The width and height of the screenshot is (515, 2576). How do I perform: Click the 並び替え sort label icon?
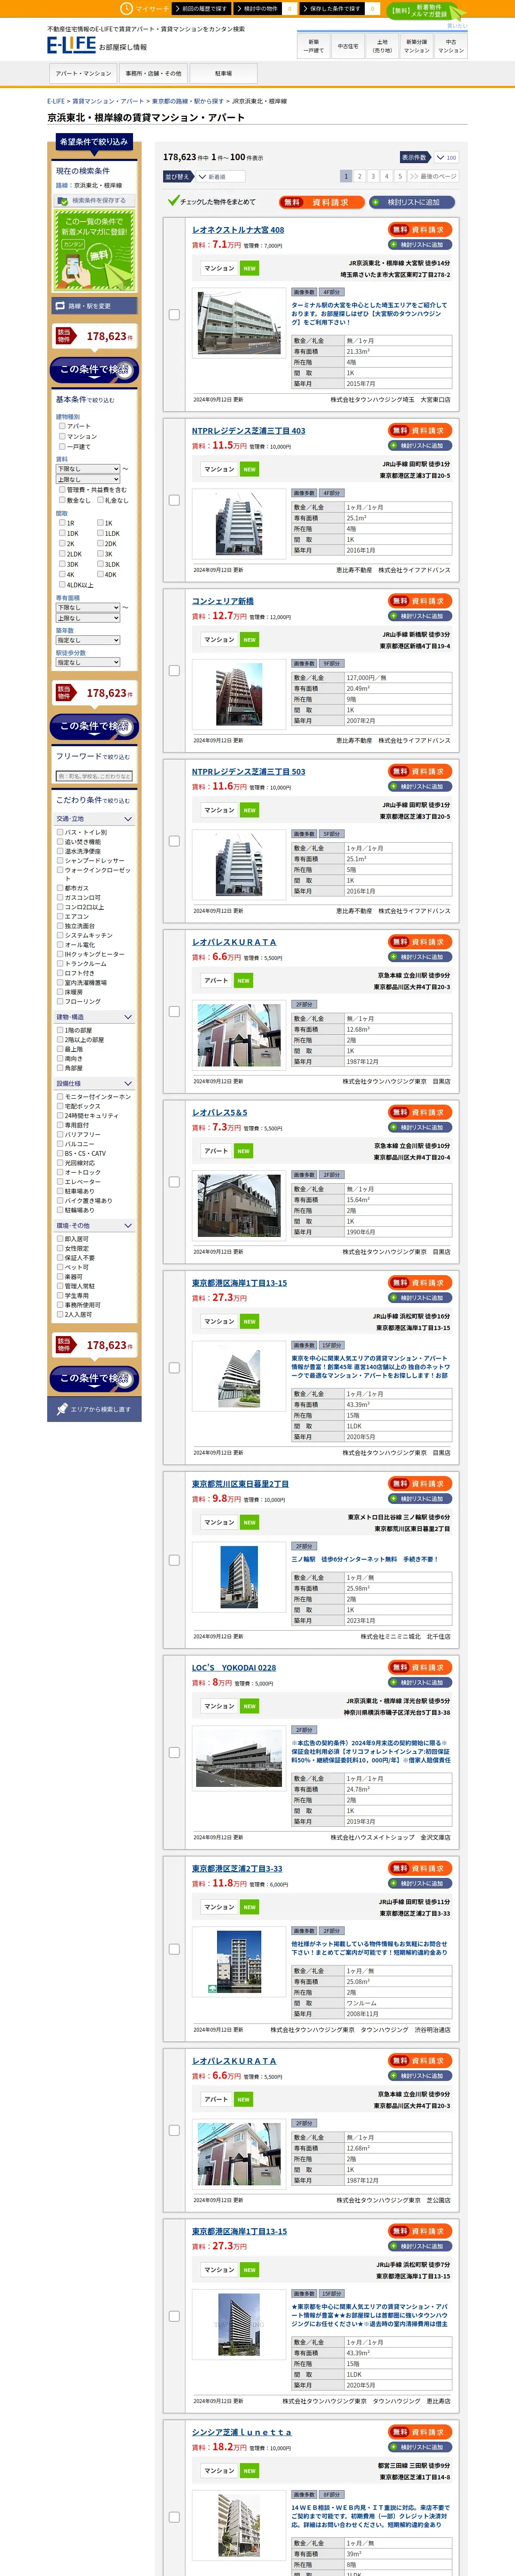point(178,177)
